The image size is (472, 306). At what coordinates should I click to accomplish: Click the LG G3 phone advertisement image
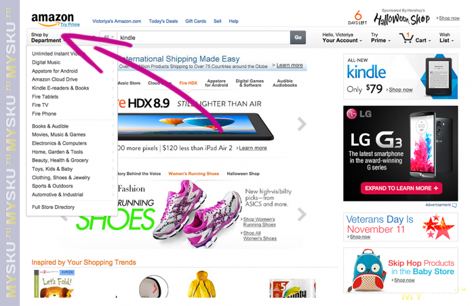[x=401, y=153]
